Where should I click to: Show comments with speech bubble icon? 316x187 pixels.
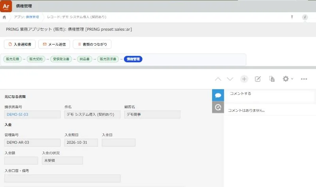218,95
